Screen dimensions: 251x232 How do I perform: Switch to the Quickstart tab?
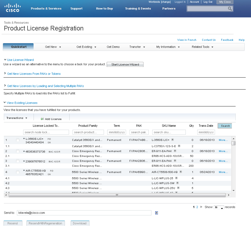point(18,47)
